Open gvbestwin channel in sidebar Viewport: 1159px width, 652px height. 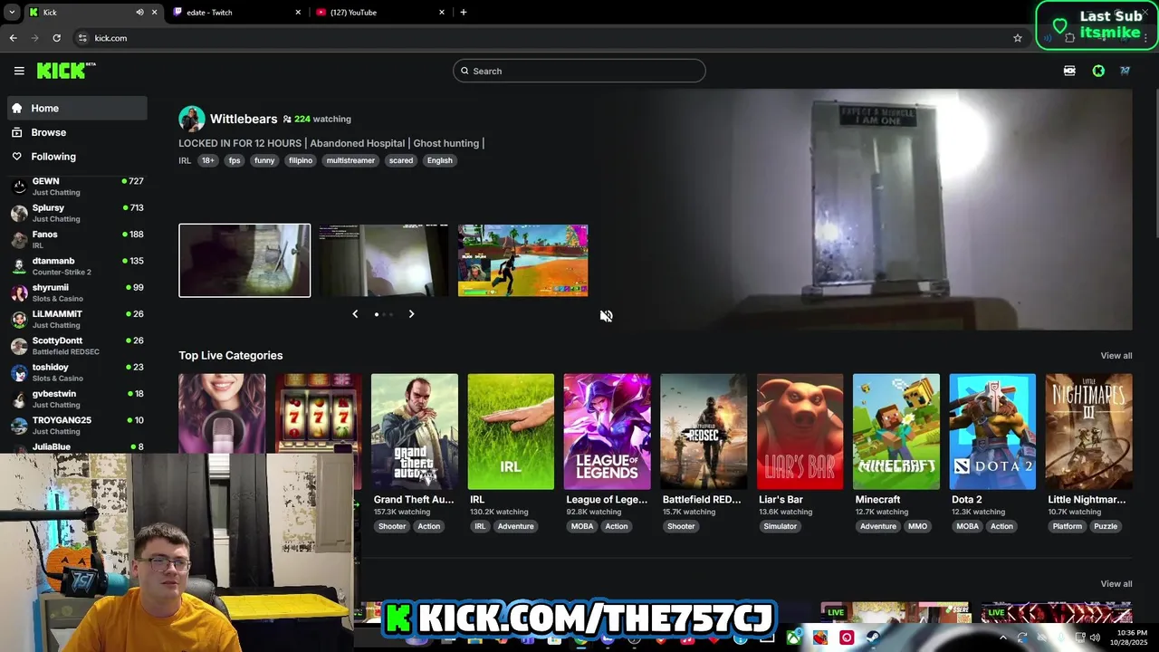(77, 398)
